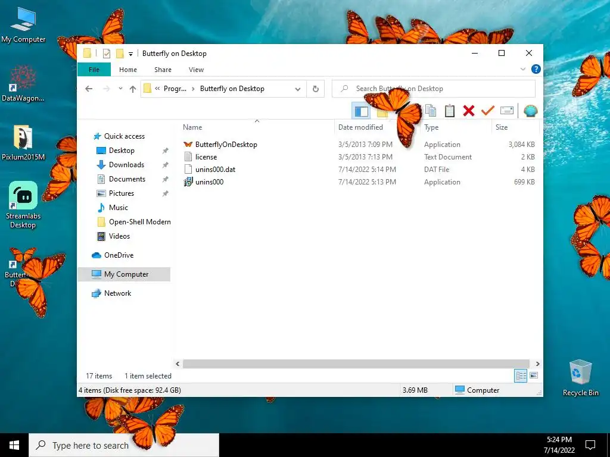The height and width of the screenshot is (457, 610).
Task: Open the Classic Explorer shell settings icon
Action: click(530, 111)
